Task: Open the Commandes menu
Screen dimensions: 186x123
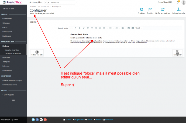Action: click(x=7, y=19)
